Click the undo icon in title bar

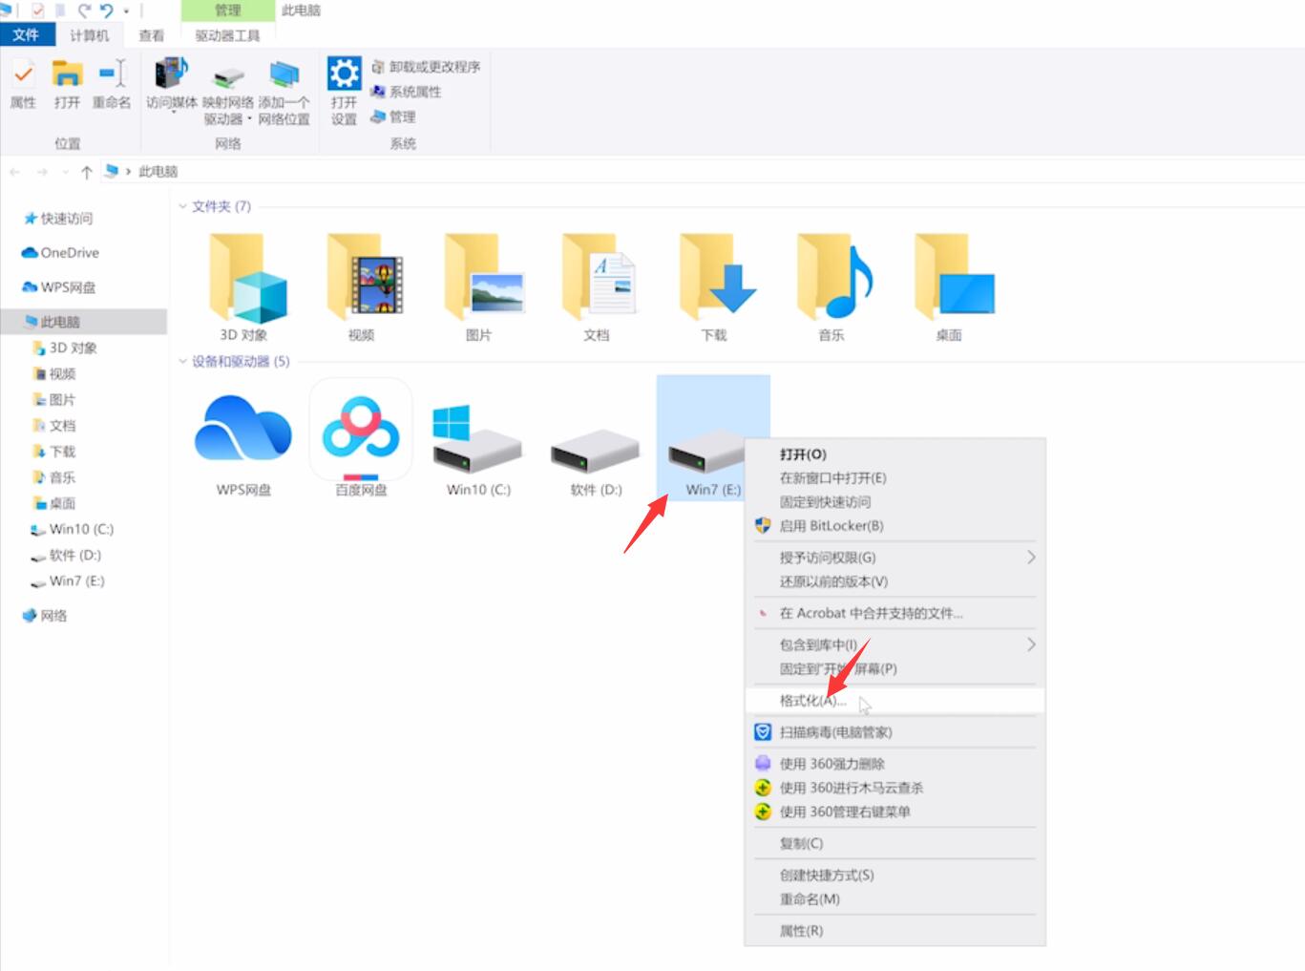[107, 11]
